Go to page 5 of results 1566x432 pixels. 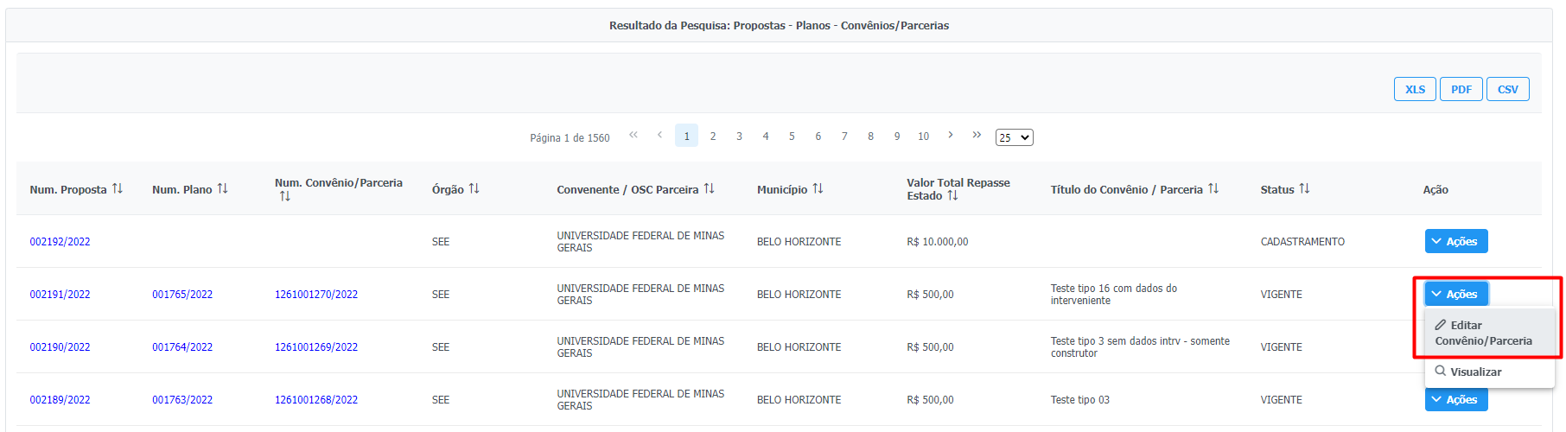coord(792,137)
